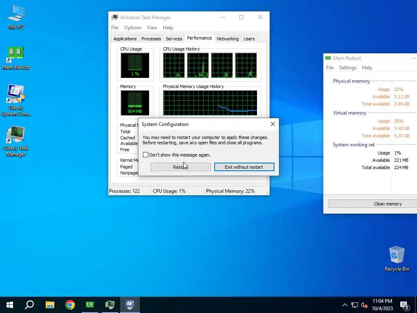Maximize the Windows Task Manager window
Screen dimensions: 417x313
click(241, 17)
